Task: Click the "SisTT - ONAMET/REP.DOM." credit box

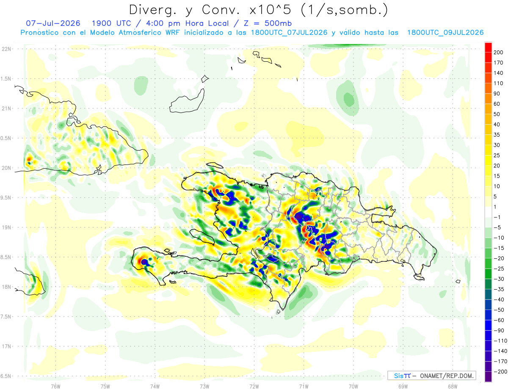Action: [x=431, y=376]
